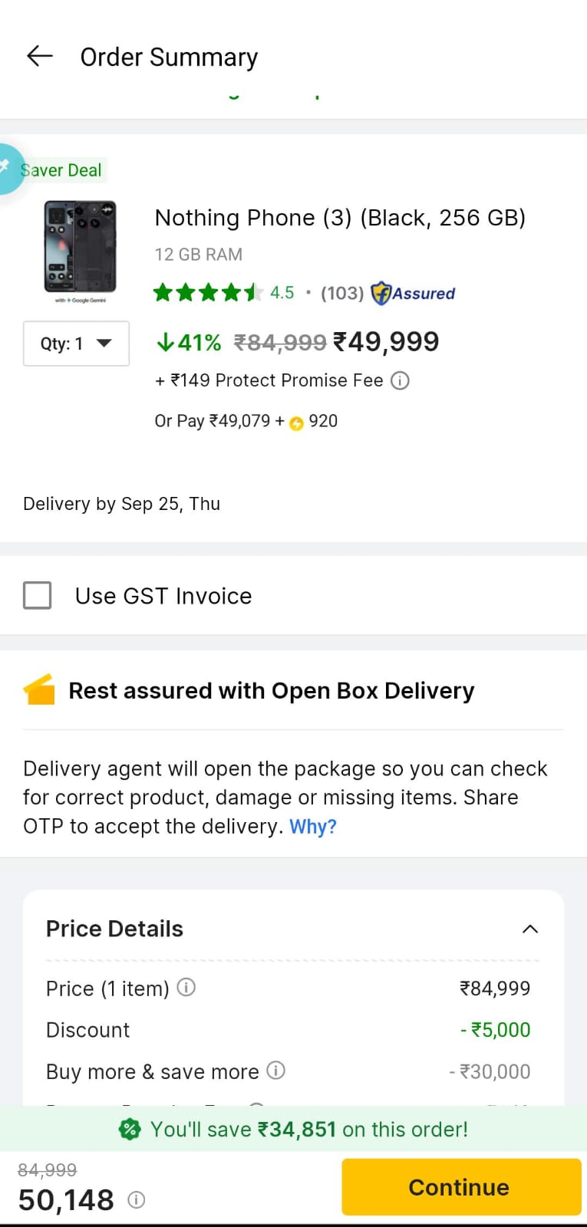Tap the back arrow icon
587x1227 pixels.
pos(39,56)
